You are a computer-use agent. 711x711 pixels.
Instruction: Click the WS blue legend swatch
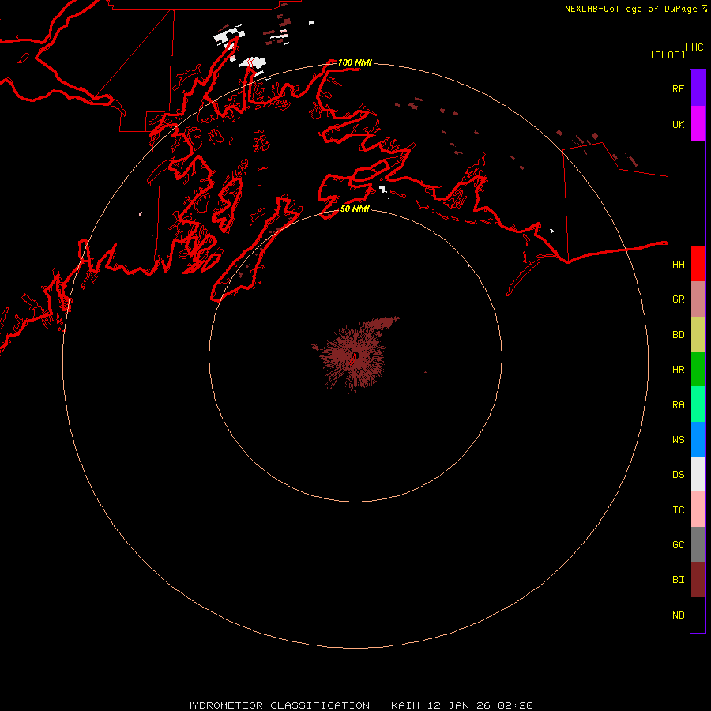pos(698,439)
